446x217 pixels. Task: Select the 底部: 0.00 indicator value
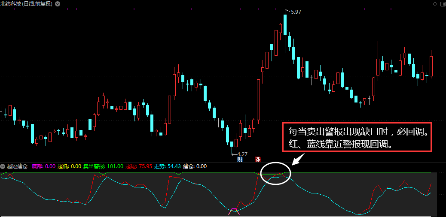point(43,166)
